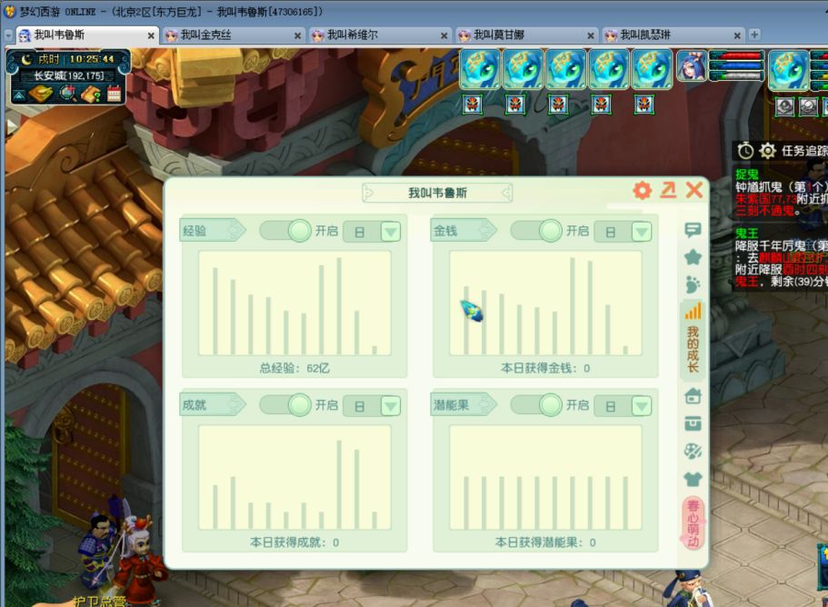
Task: Open the guide book with question mark
Action: pos(92,94)
